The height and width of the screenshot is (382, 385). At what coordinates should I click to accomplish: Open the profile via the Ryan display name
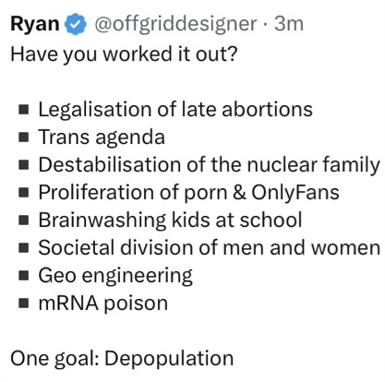click(35, 25)
